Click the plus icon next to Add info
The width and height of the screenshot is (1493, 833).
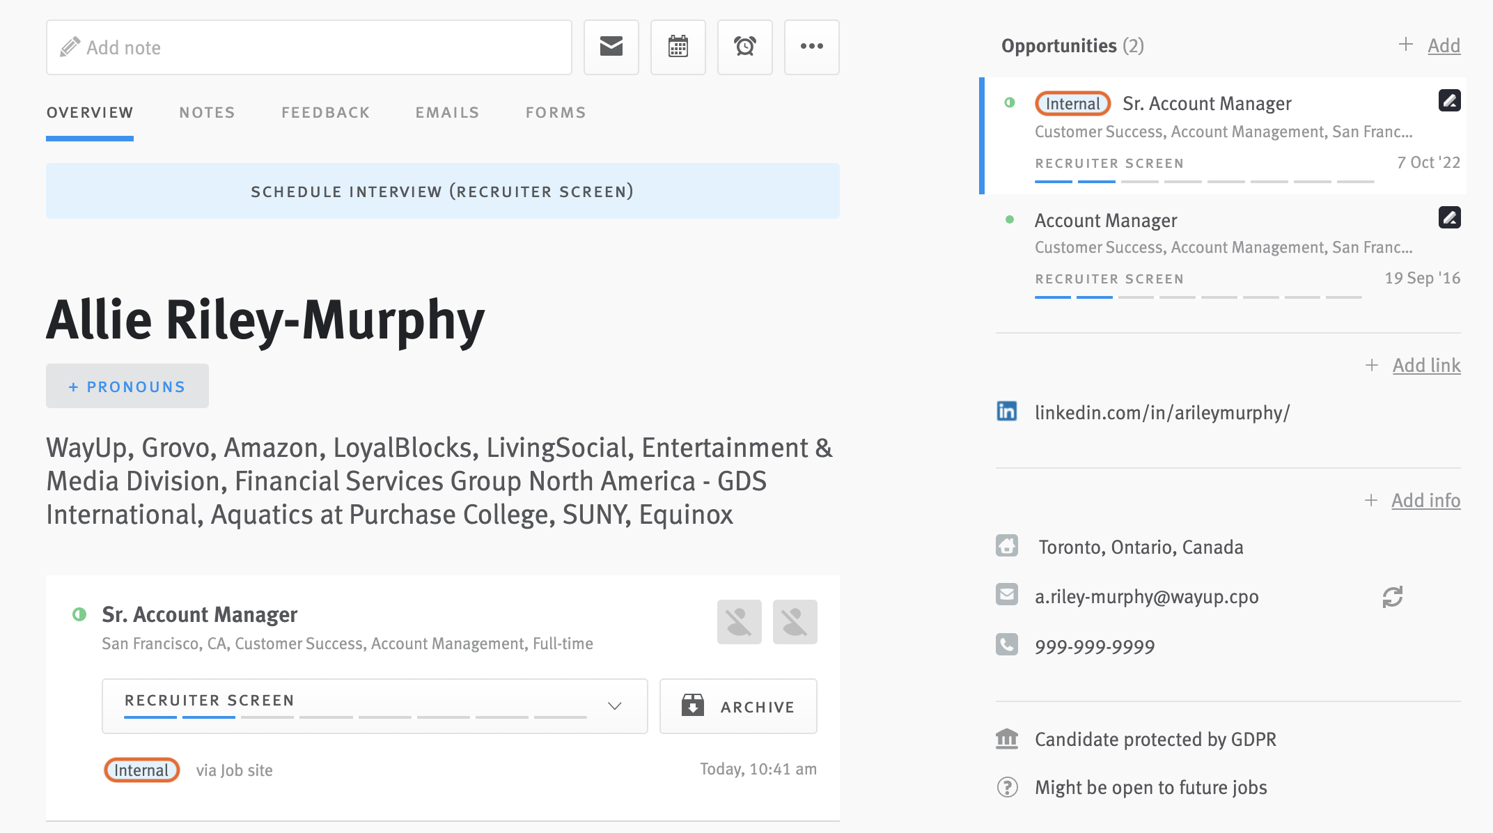click(1371, 500)
